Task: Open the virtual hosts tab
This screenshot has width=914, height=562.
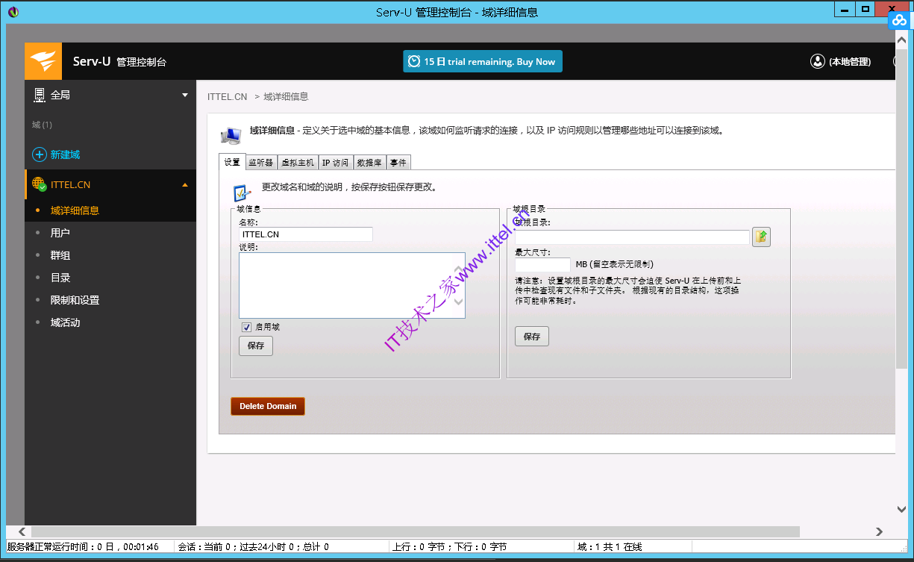Action: point(298,163)
